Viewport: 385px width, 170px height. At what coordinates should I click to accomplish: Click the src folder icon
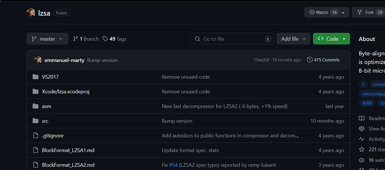(x=35, y=121)
